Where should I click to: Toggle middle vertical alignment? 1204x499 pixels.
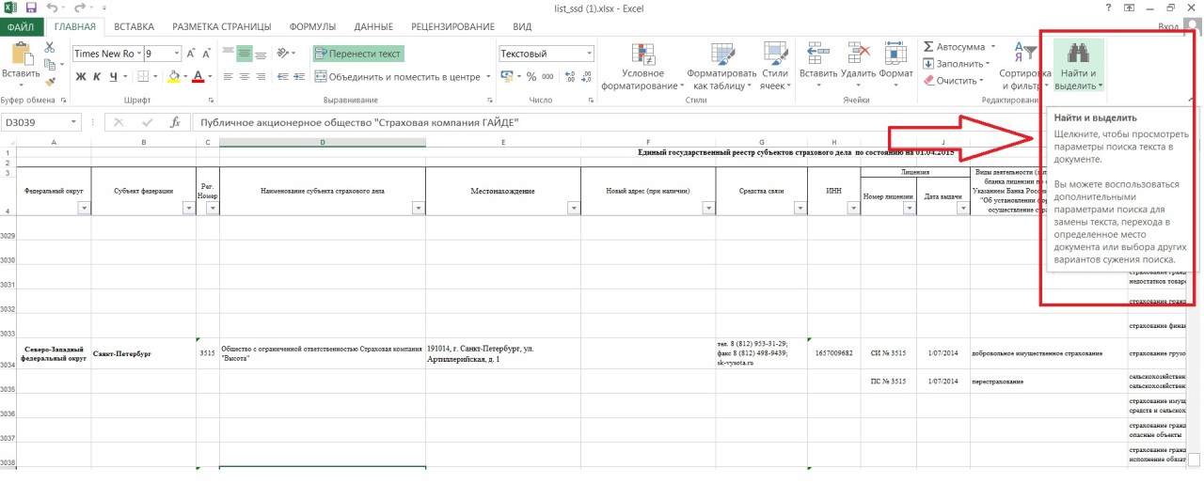pyautogui.click(x=244, y=54)
